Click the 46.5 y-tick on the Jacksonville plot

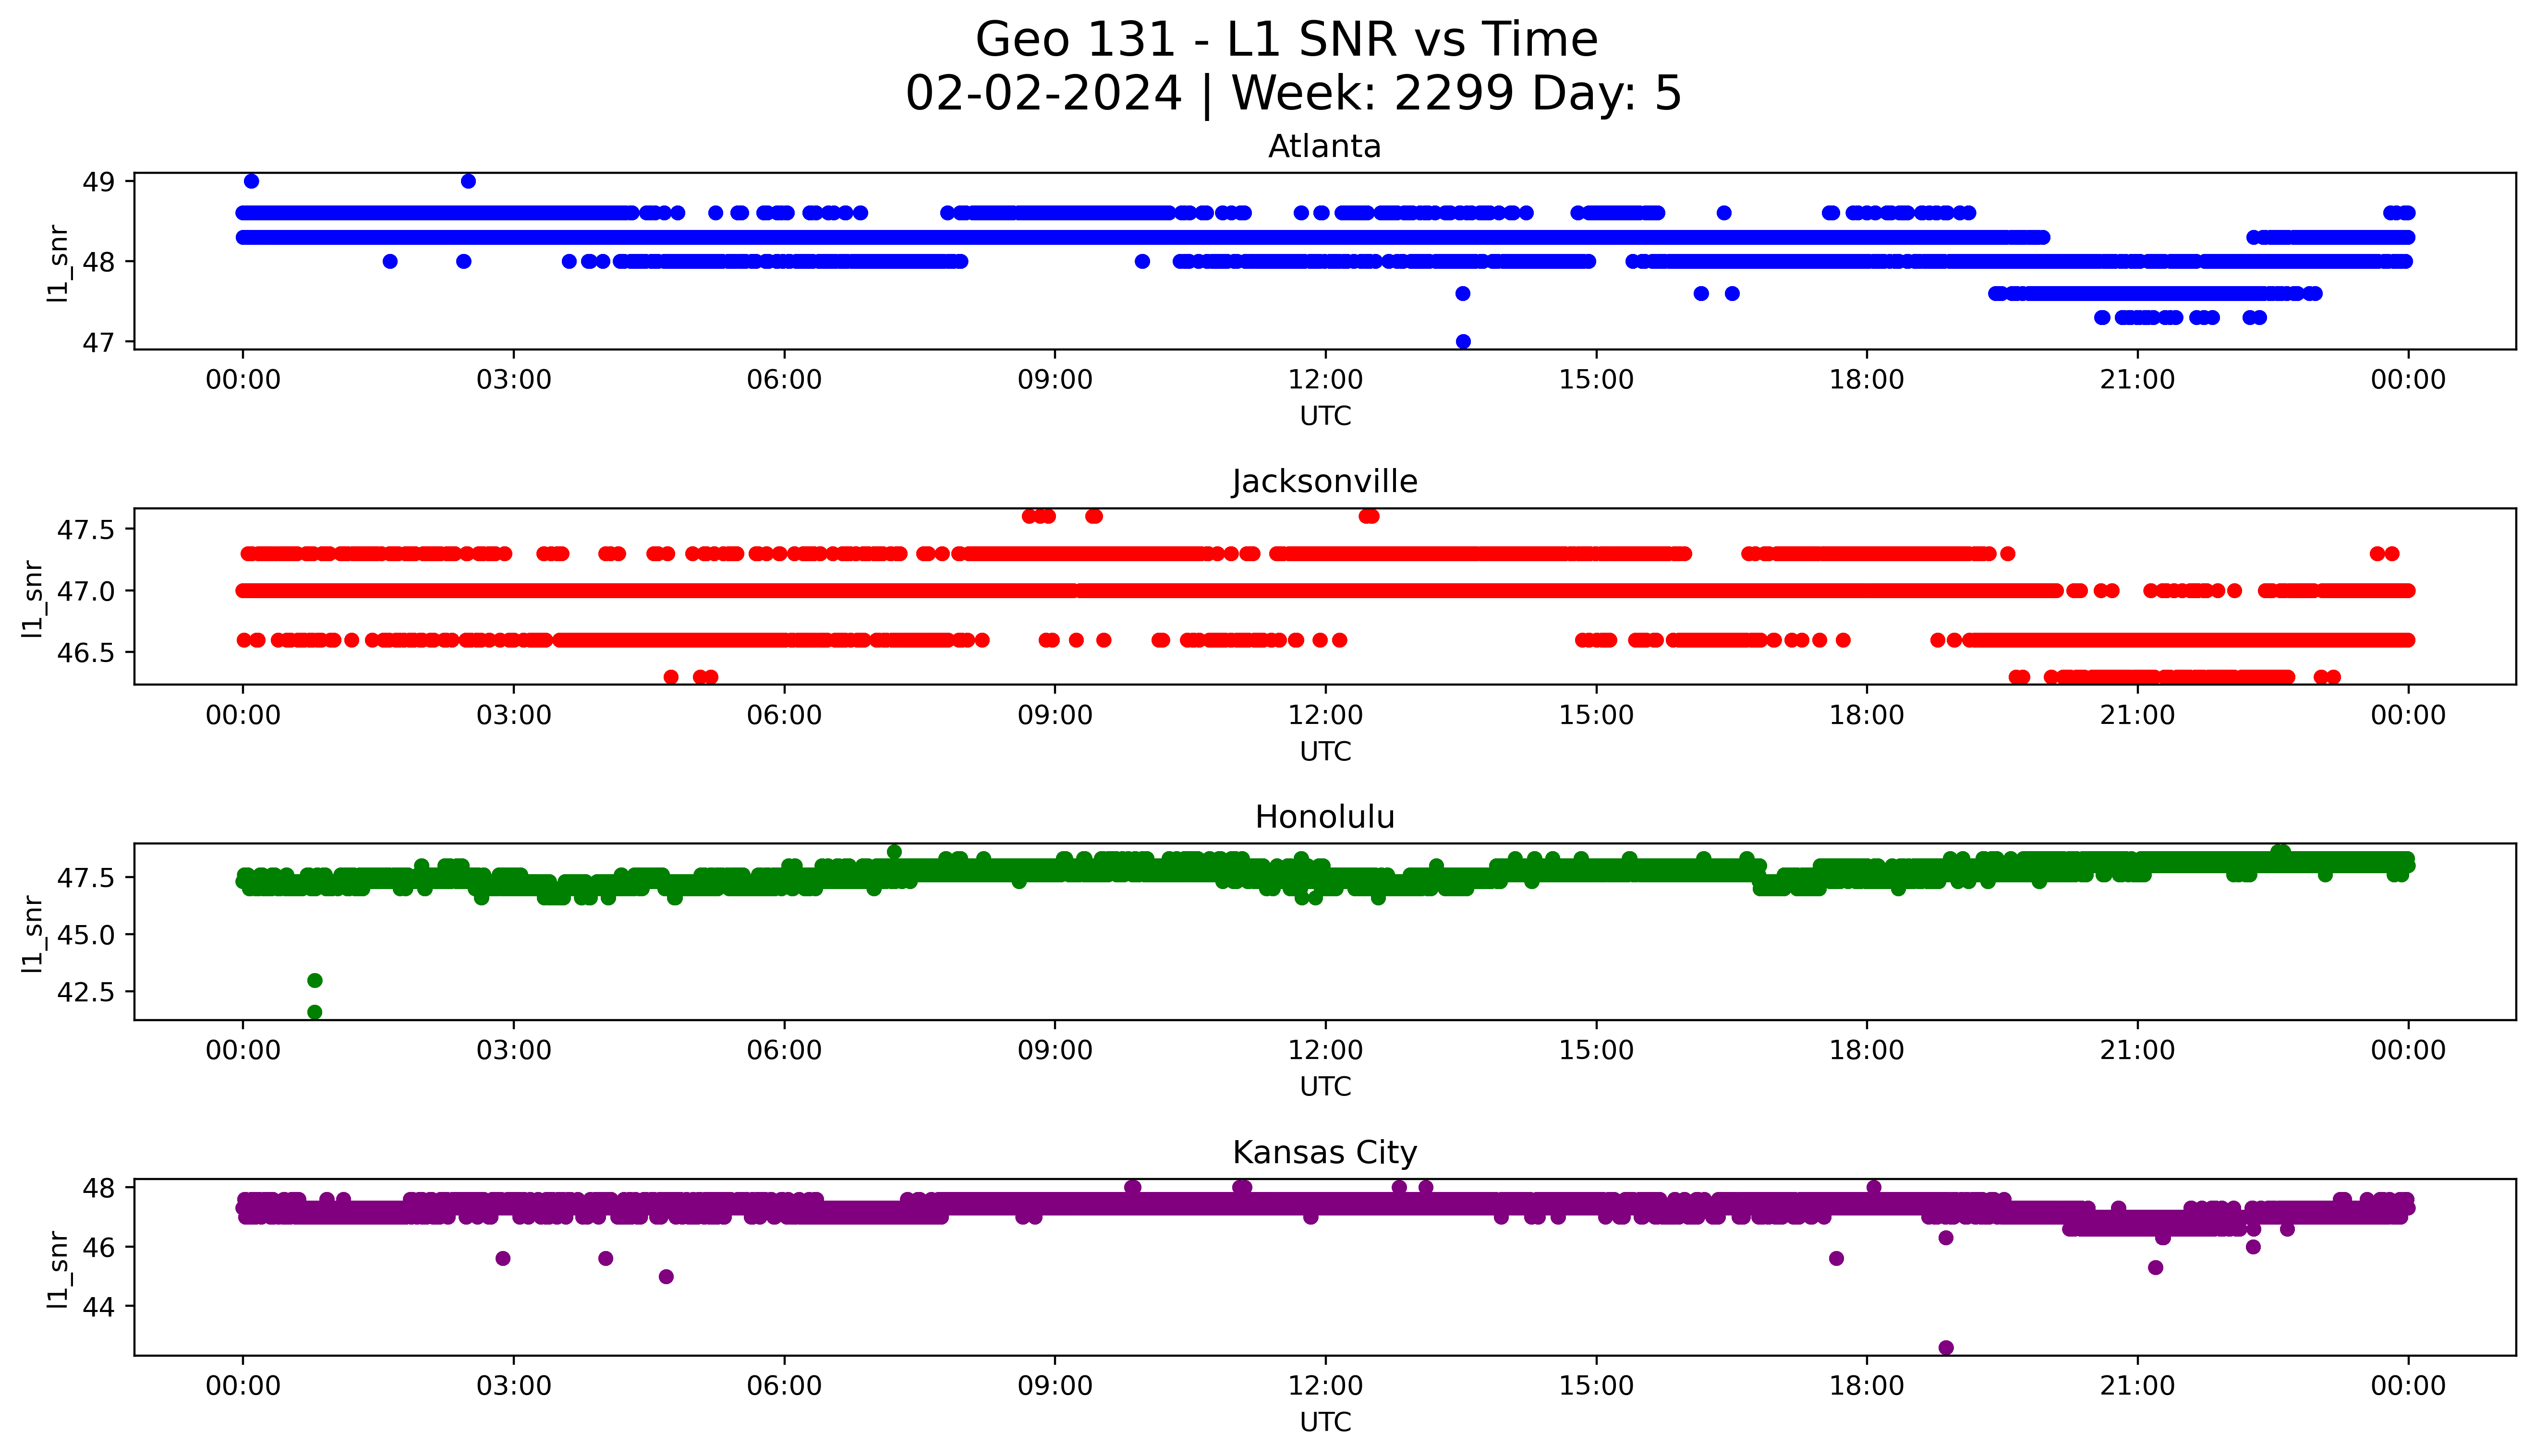click(87, 652)
